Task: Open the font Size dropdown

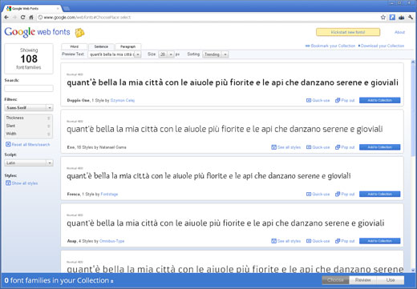Action: click(166, 54)
